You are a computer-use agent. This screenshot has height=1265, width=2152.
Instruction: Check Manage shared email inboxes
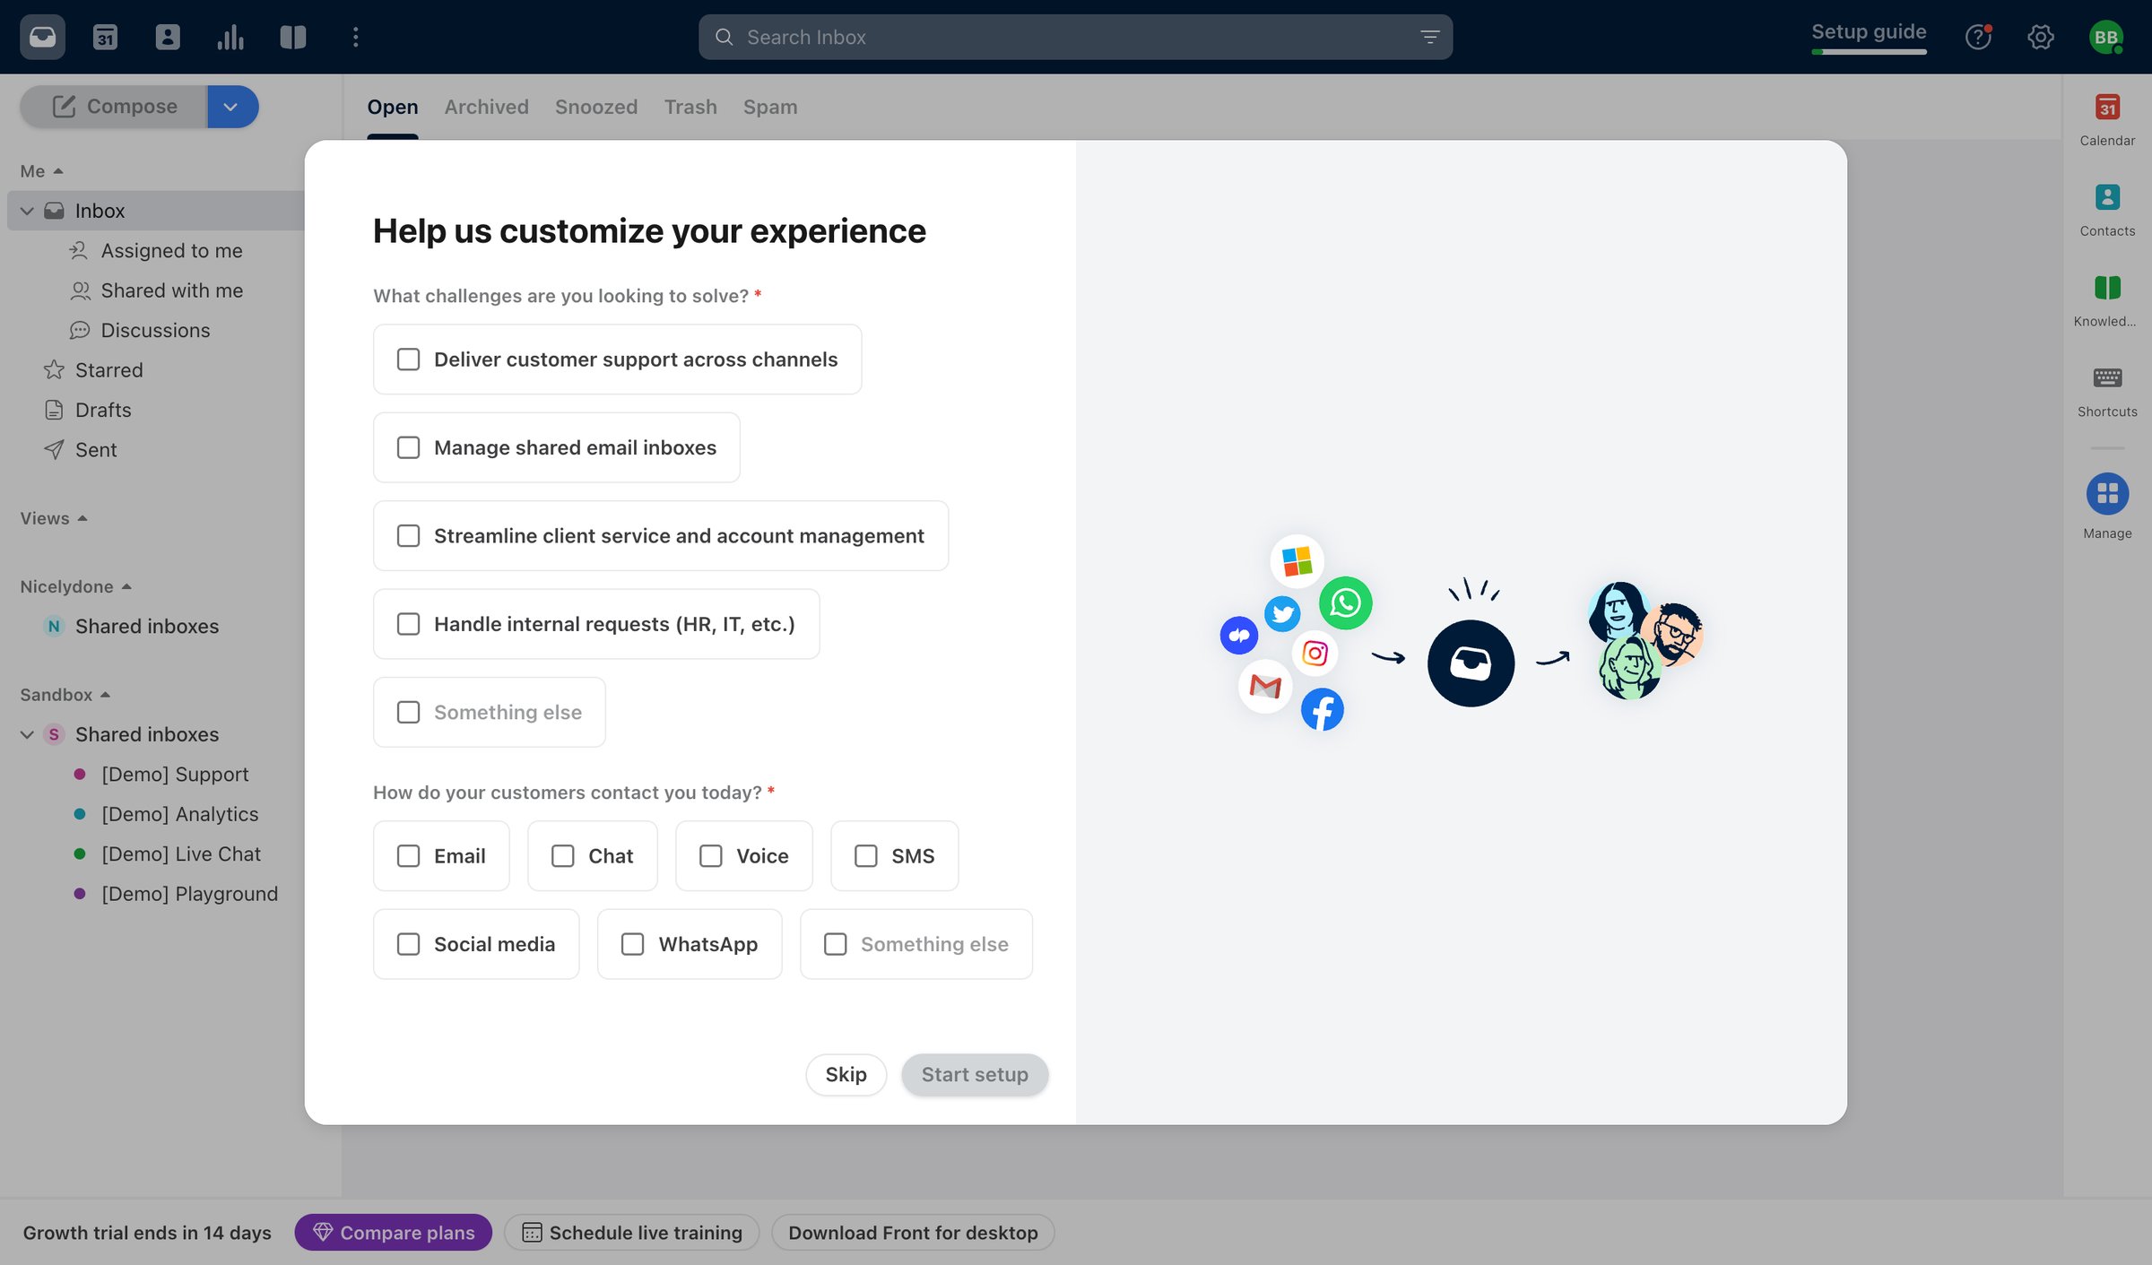[408, 447]
